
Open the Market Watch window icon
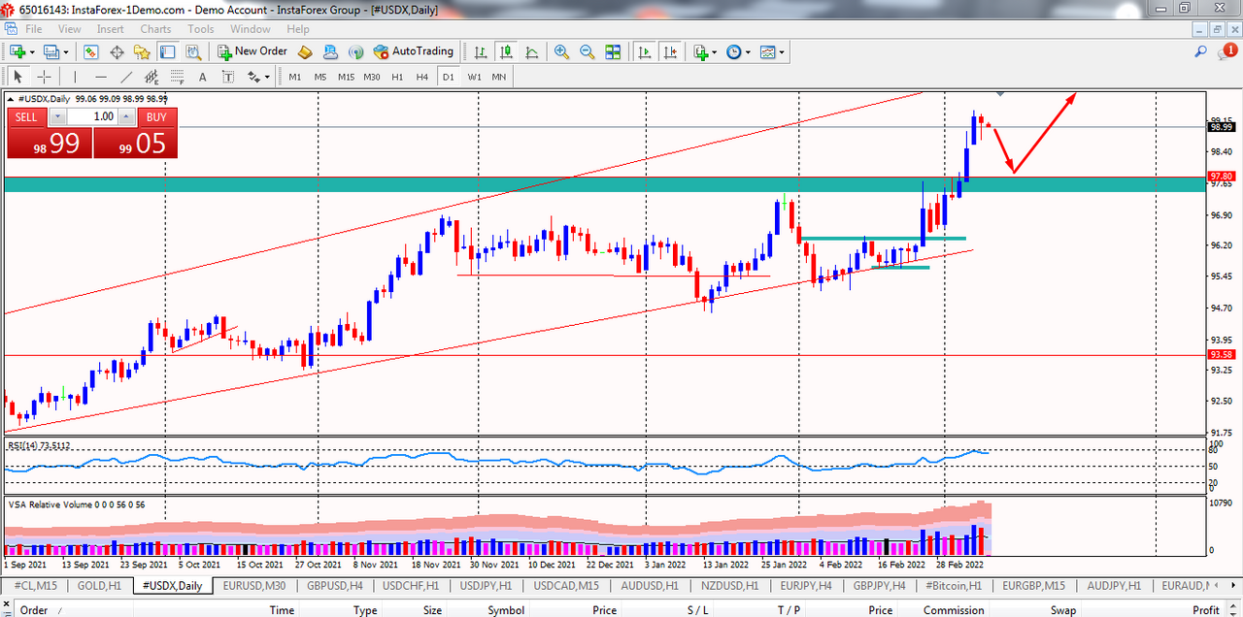pyautogui.click(x=91, y=51)
